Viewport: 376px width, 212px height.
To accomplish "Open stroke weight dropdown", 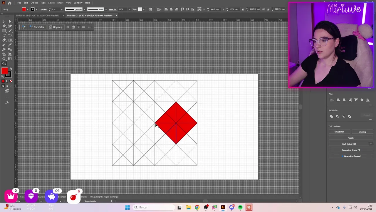I will pos(62,9).
